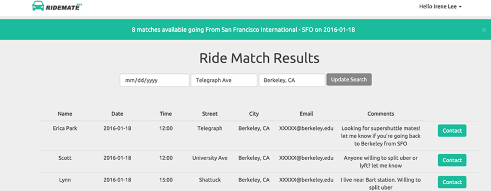Screen dimensions: 491x191
Task: Click the Berkeley, CA city field
Action: point(292,80)
